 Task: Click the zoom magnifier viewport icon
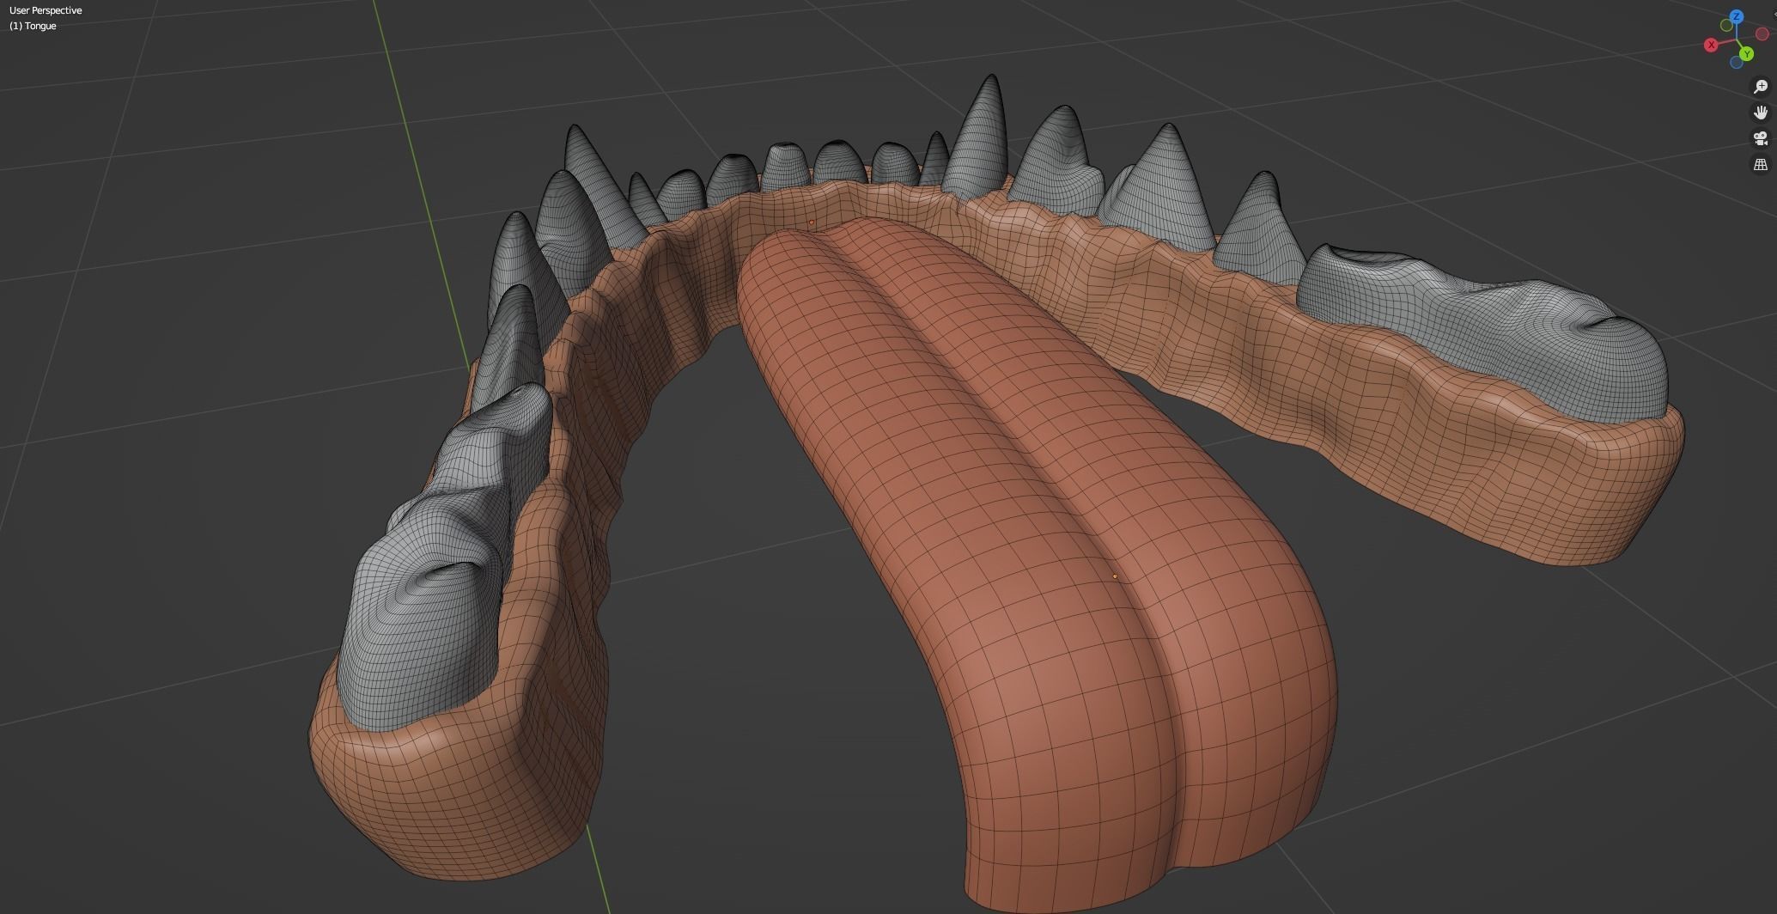click(1760, 87)
